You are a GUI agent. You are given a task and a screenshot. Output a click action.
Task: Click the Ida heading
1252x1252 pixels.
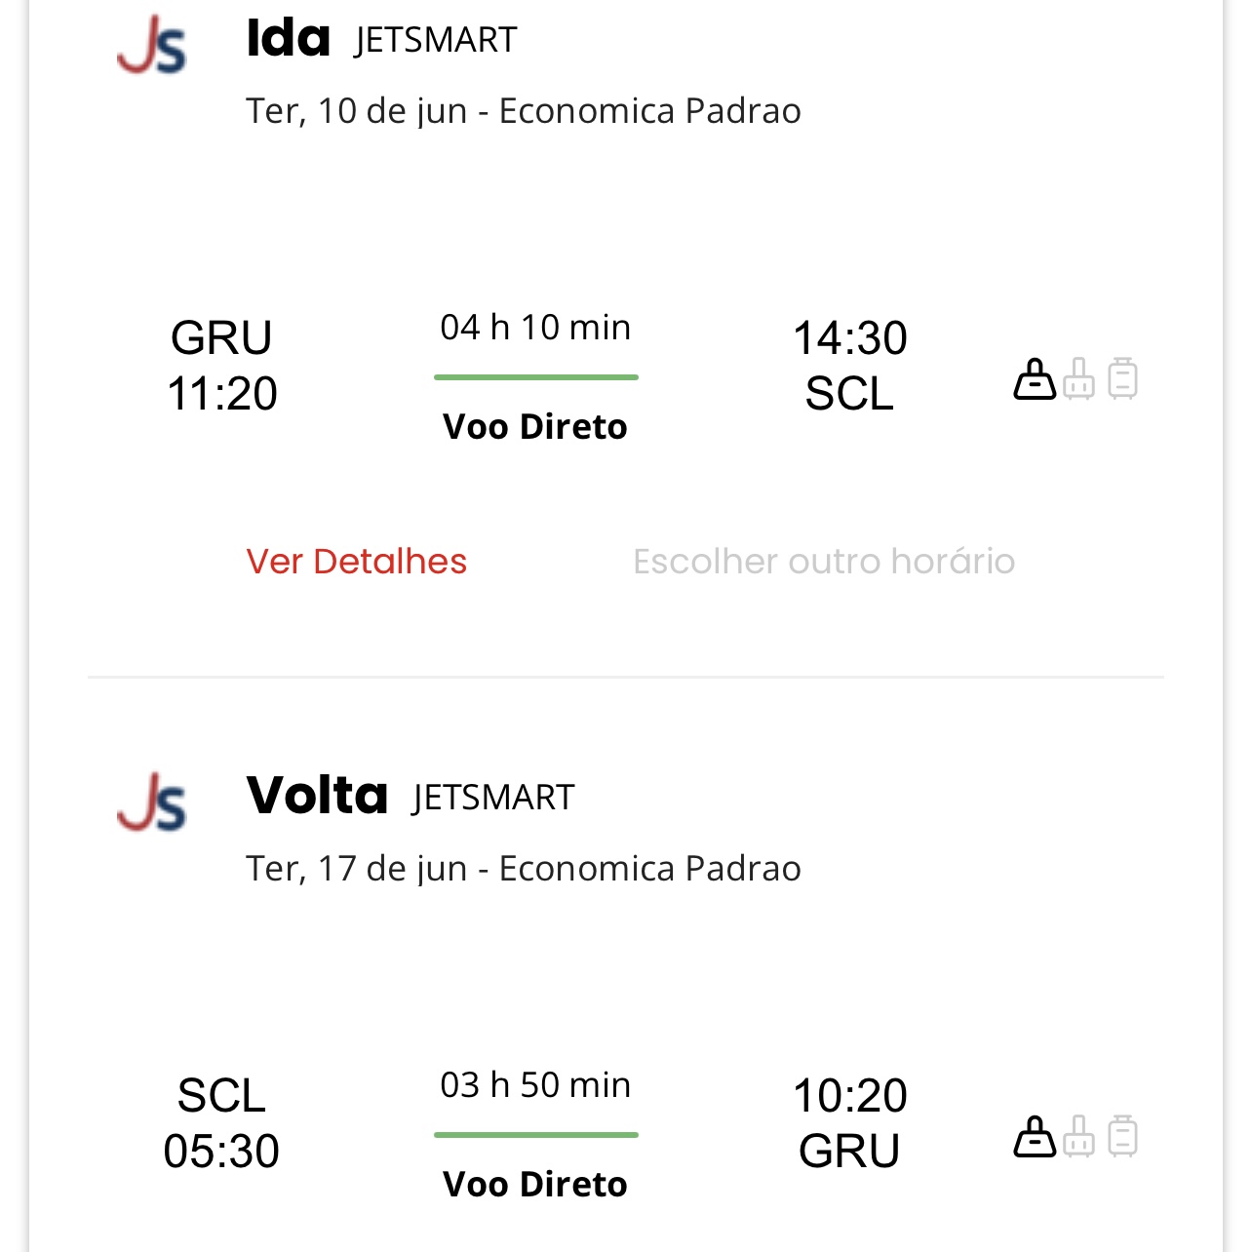pyautogui.click(x=289, y=39)
